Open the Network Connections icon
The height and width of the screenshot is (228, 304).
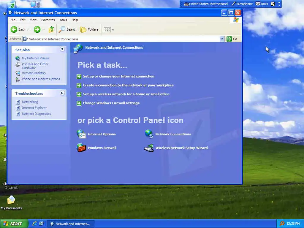[x=149, y=134]
